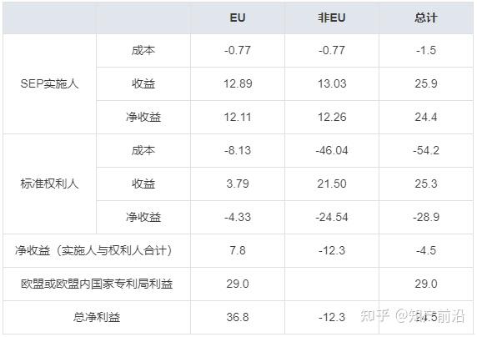Select the 24.4 净收益 total cell

(x=426, y=118)
